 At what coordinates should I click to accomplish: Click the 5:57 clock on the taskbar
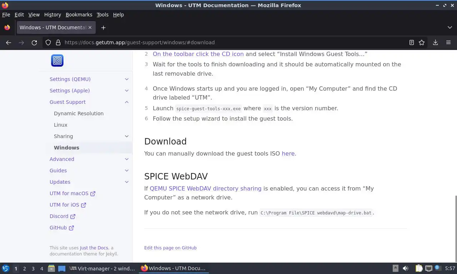coord(450,268)
